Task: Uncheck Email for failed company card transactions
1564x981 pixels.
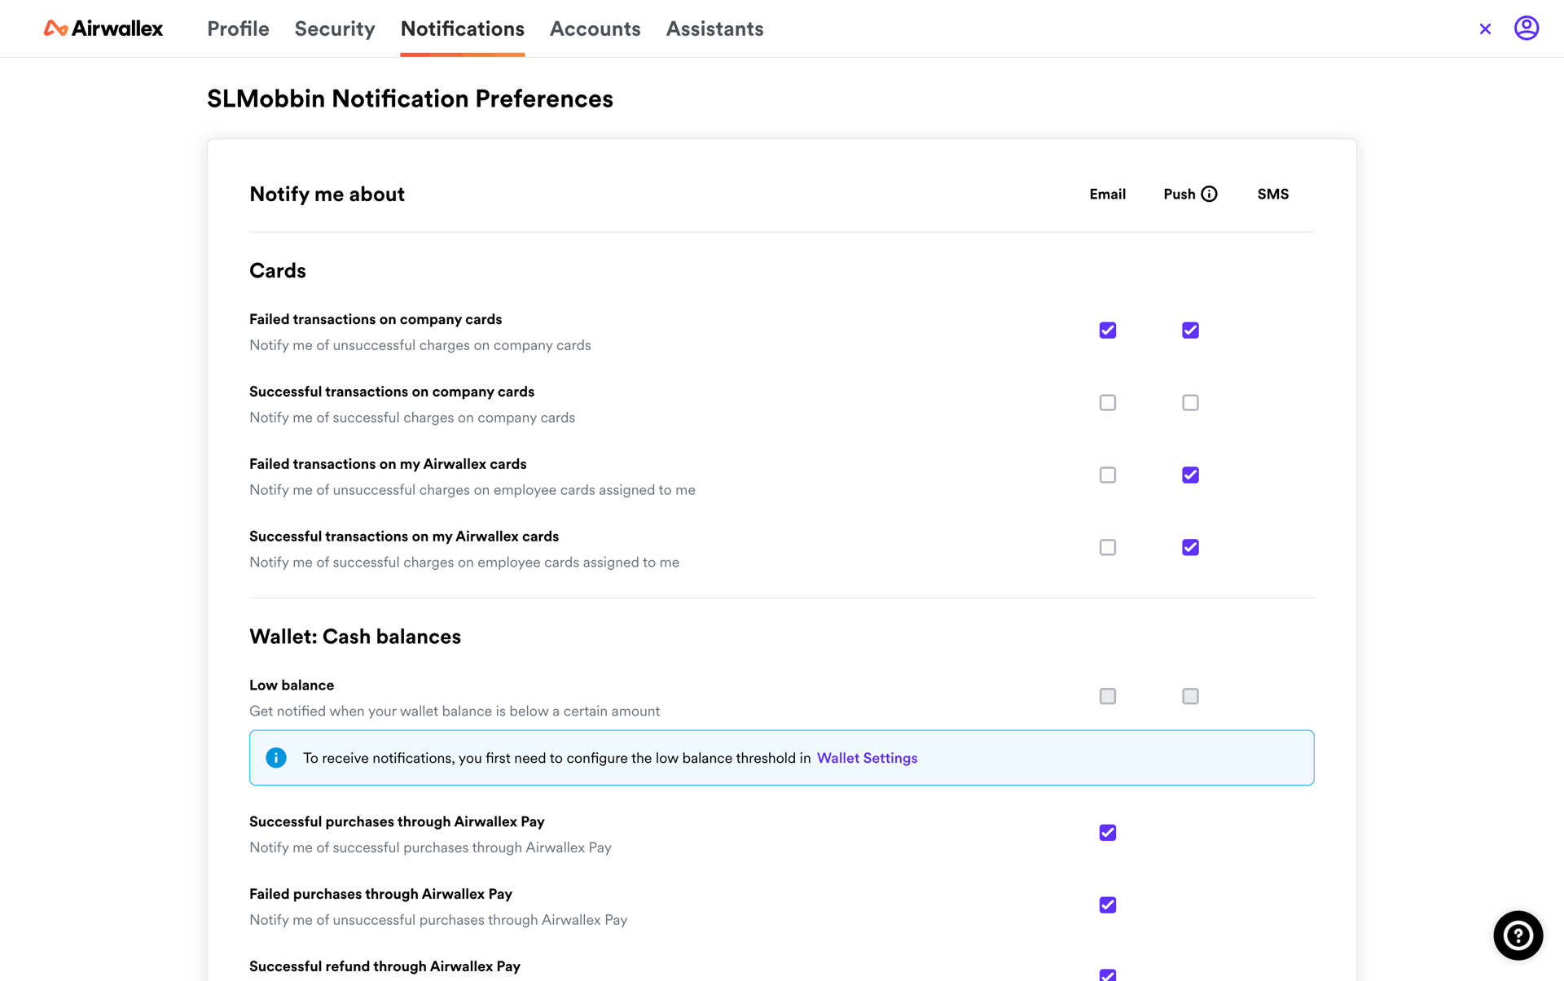Action: [1107, 331]
